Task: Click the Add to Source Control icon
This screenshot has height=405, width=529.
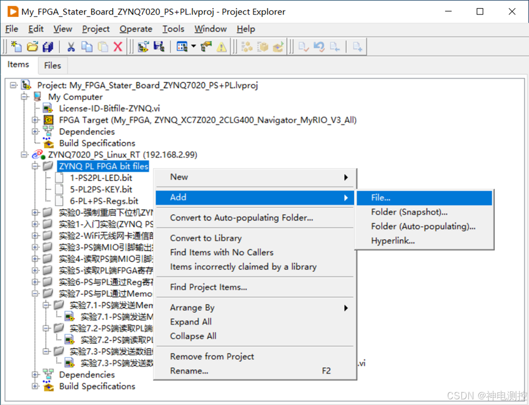Action: (357, 47)
